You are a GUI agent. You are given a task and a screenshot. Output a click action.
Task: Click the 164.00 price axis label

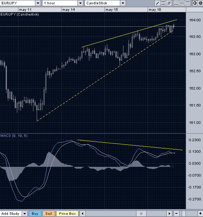point(195,20)
